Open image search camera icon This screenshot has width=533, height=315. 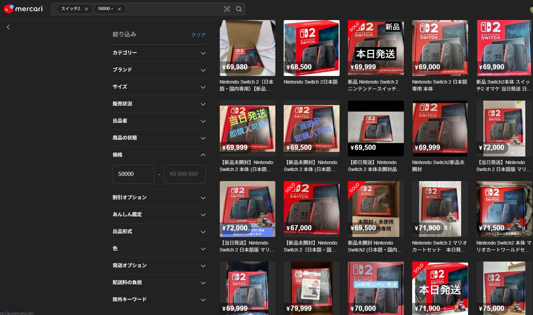(227, 9)
